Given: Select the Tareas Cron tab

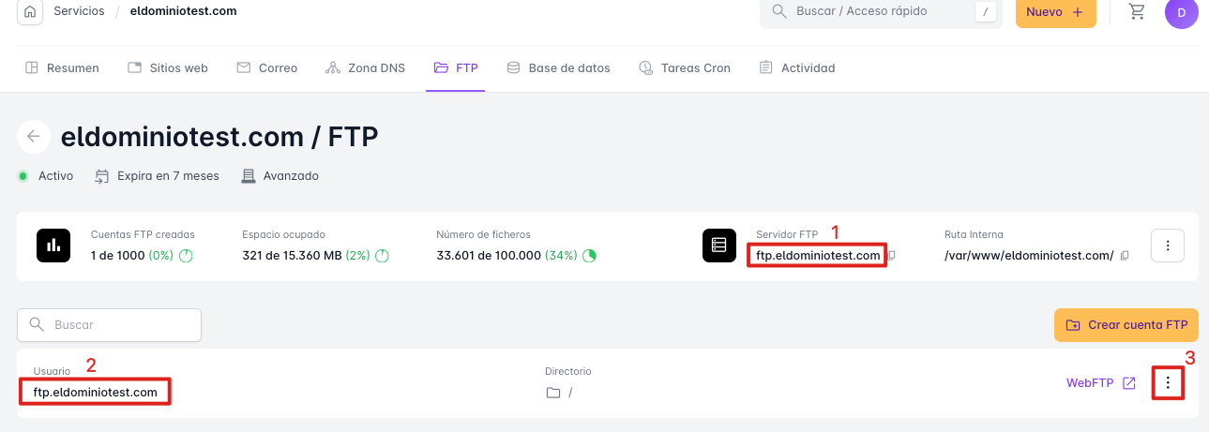Looking at the screenshot, I should 684,67.
